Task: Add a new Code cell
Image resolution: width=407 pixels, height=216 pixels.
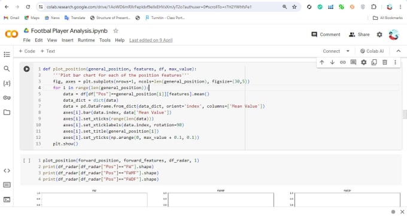Action: tap(27, 51)
